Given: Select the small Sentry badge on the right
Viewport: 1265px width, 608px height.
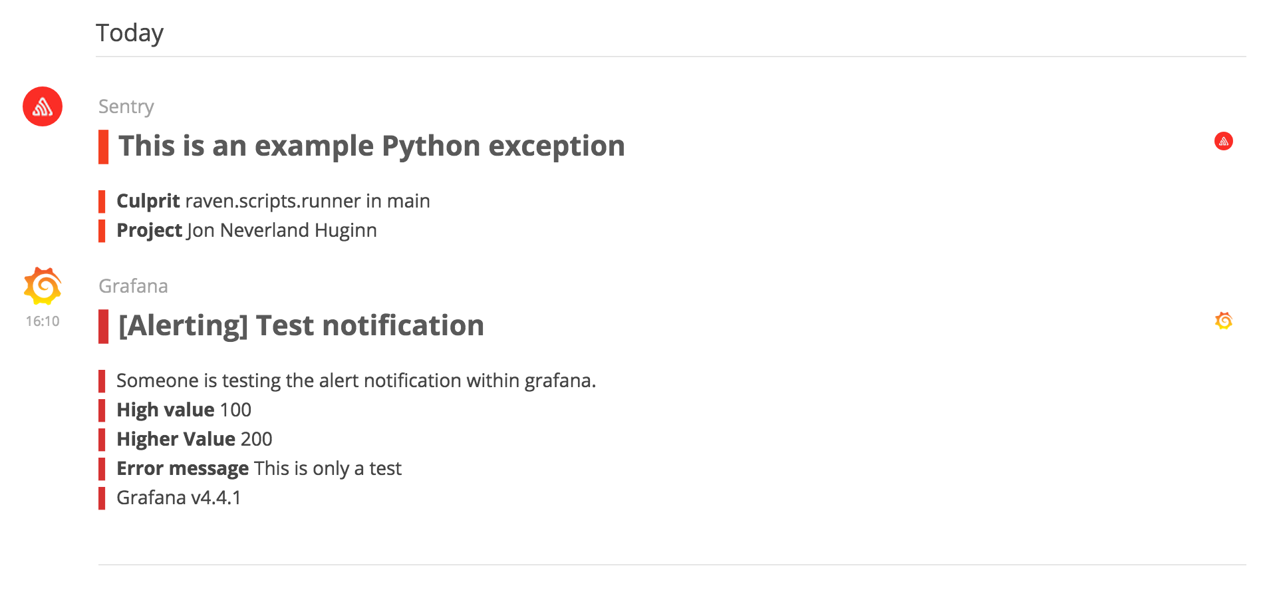Looking at the screenshot, I should [x=1225, y=141].
